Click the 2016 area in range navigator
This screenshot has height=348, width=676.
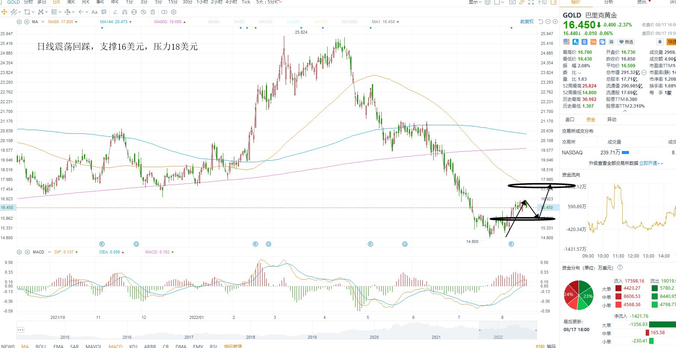127,337
